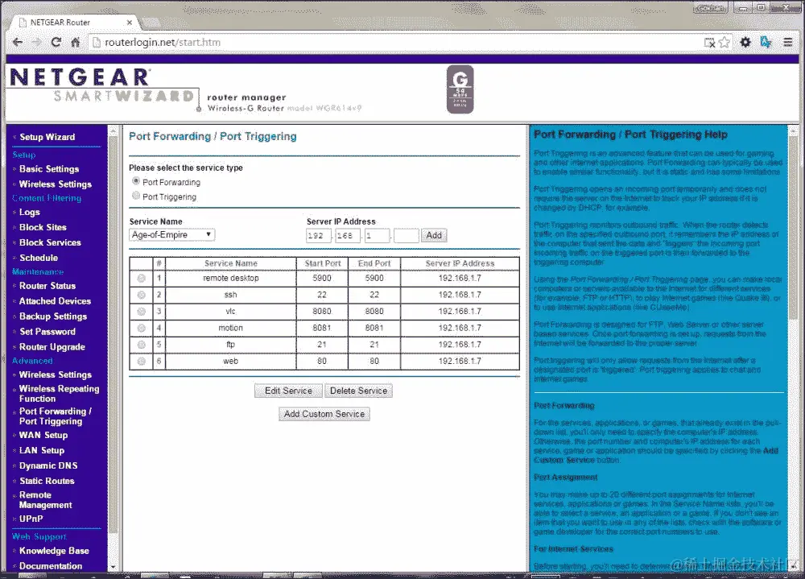
Task: Click the NETGEAR logo
Action: 80,77
